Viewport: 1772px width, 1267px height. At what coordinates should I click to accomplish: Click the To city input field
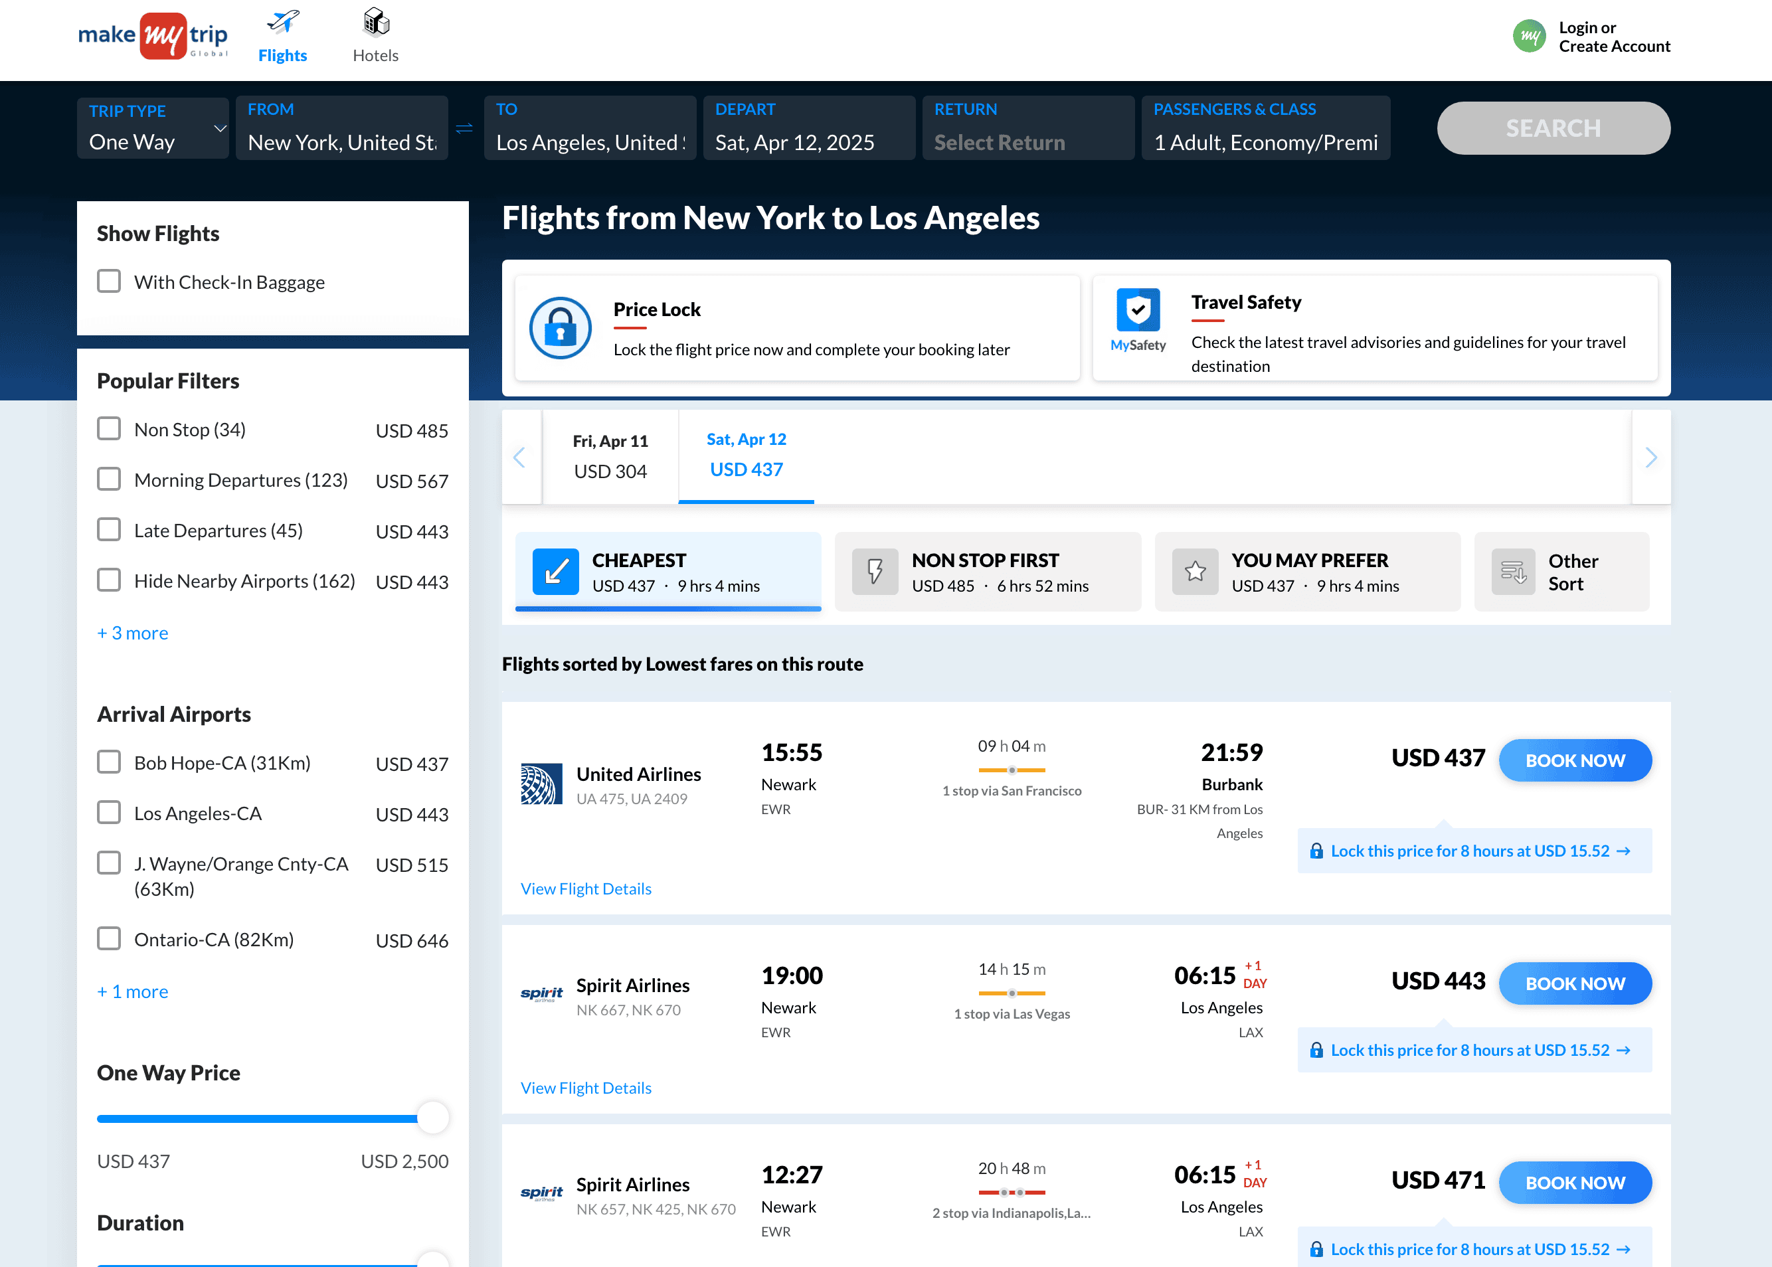590,128
